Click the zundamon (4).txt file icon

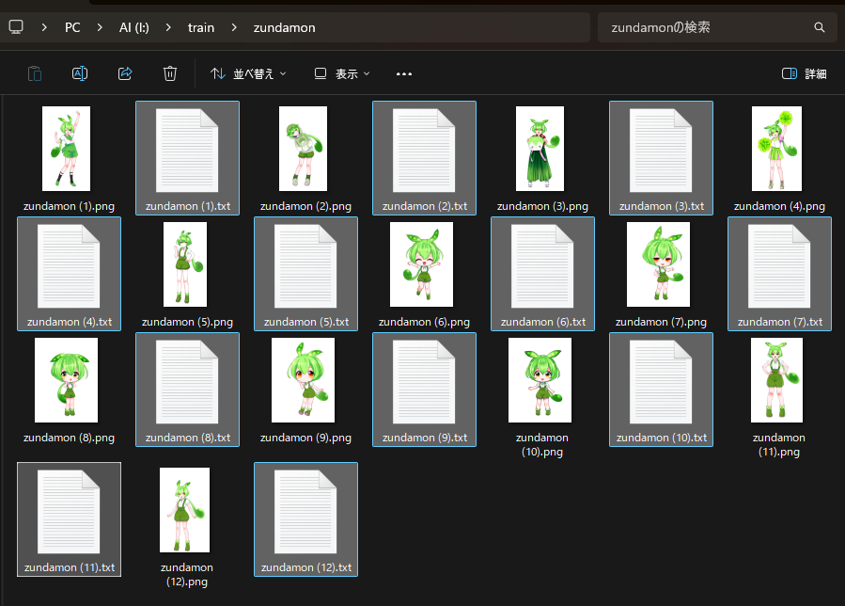pyautogui.click(x=69, y=266)
